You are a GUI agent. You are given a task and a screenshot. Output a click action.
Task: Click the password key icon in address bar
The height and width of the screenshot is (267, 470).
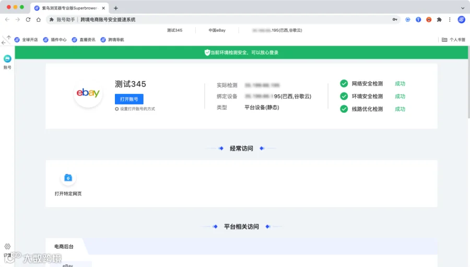point(395,19)
